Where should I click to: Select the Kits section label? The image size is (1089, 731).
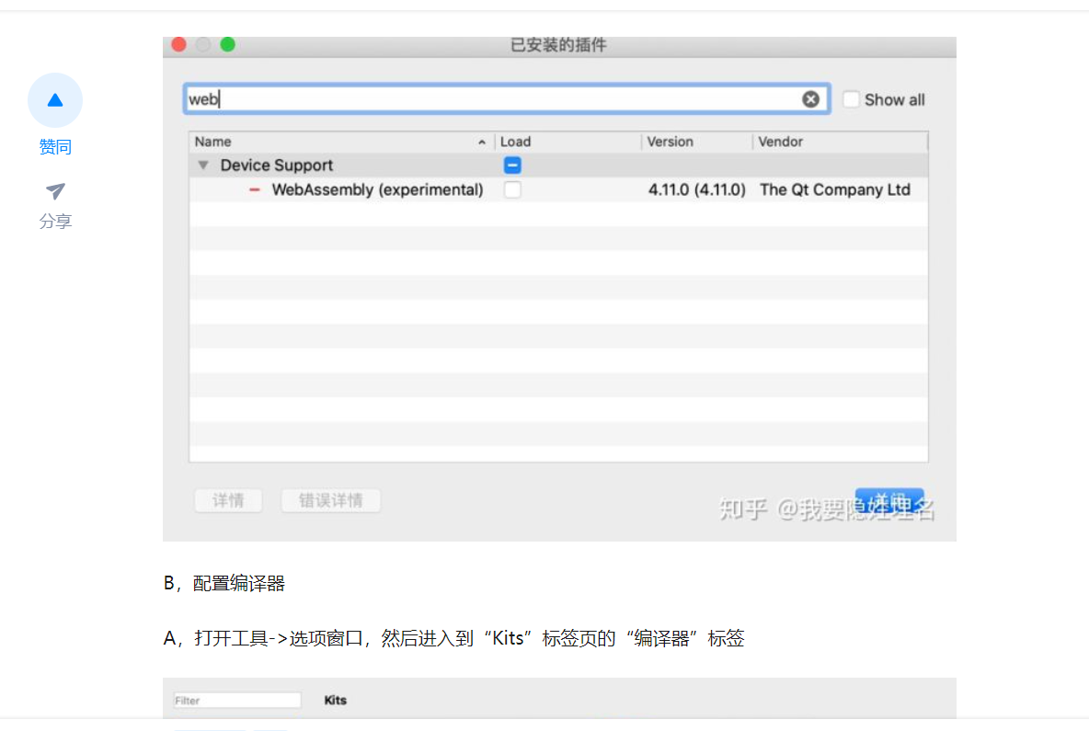point(336,700)
